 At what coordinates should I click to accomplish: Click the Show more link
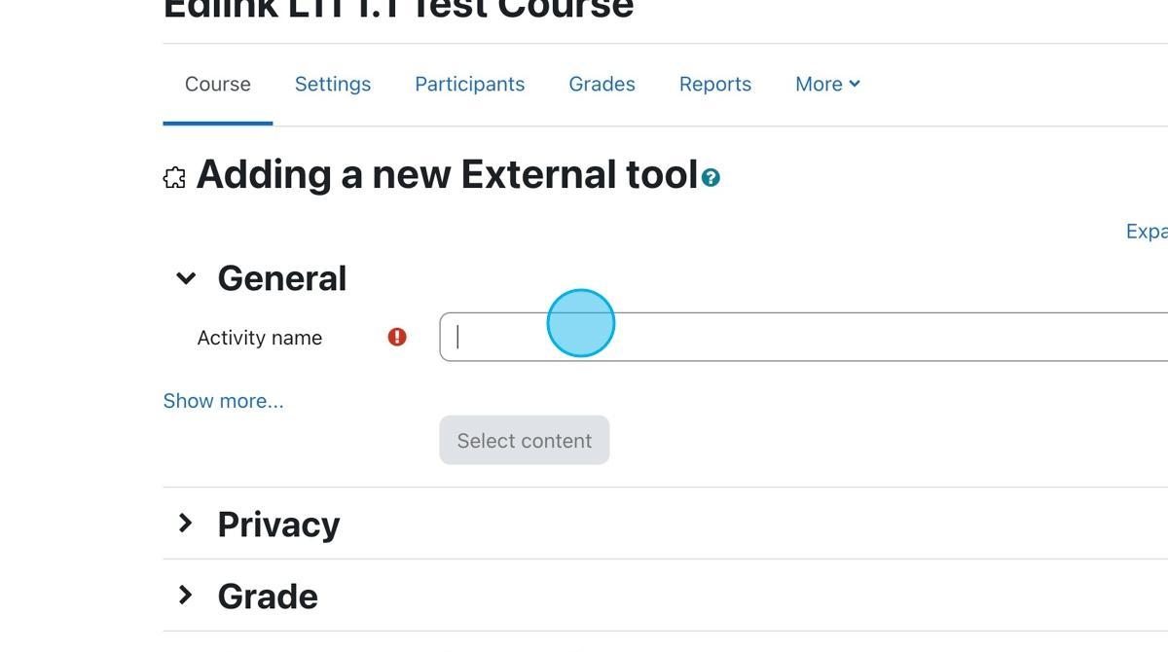(x=223, y=400)
